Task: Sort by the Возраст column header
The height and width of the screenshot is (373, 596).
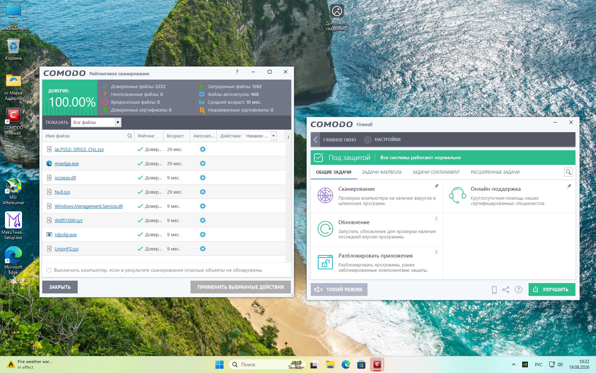Action: tap(176, 136)
